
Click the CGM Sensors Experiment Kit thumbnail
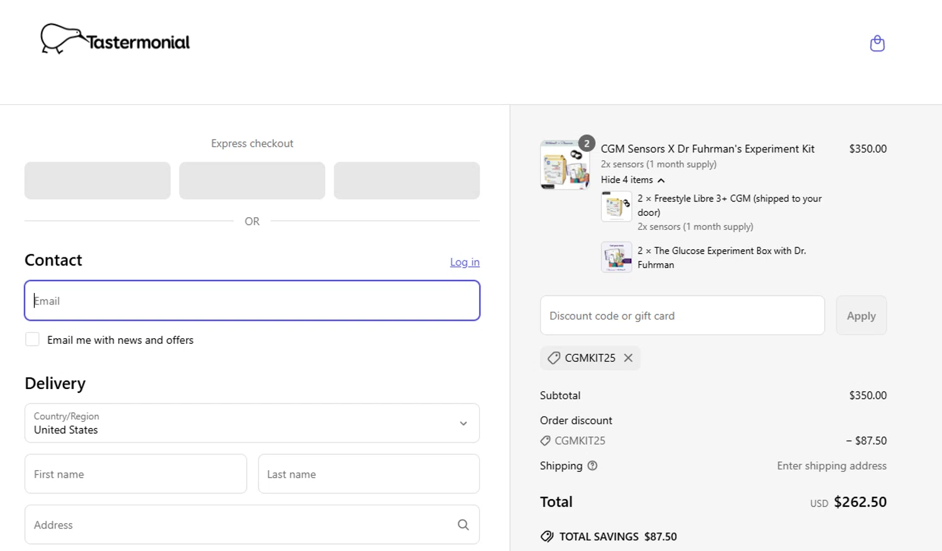click(565, 164)
